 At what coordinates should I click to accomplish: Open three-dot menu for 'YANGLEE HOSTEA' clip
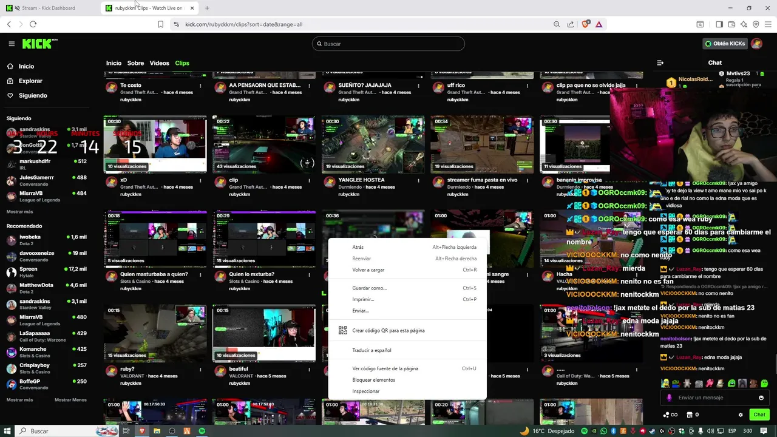click(418, 180)
